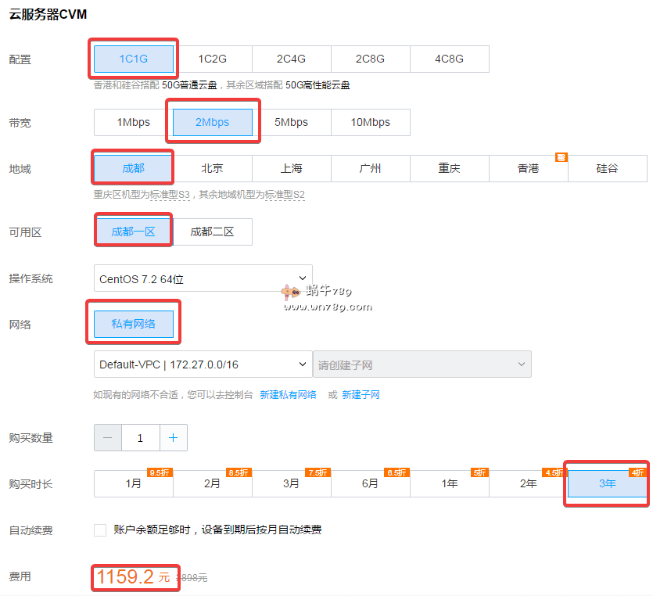Switch region to 北京
Image resolution: width=653 pixels, height=596 pixels.
[212, 168]
